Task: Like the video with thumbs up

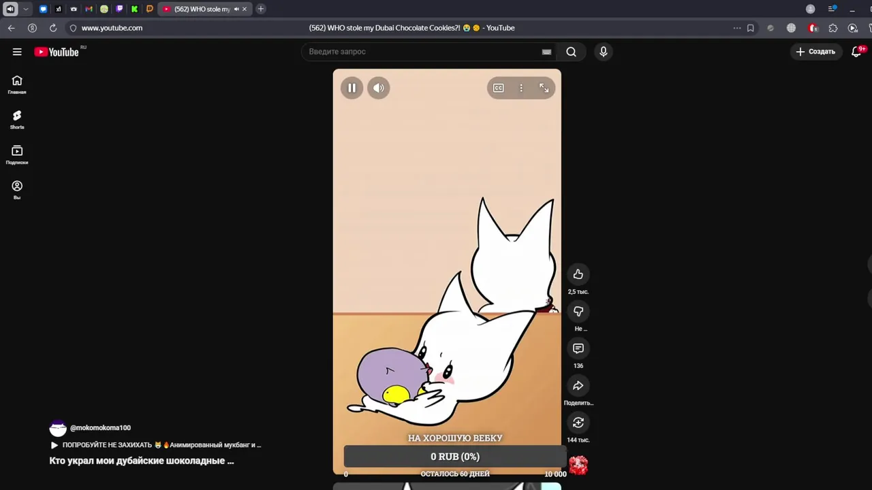Action: pyautogui.click(x=578, y=274)
